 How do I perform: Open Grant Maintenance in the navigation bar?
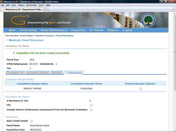pos(54,30)
